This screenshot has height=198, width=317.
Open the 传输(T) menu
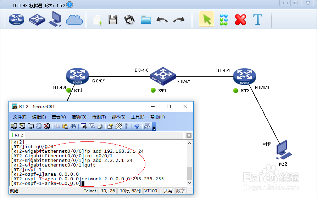pos(99,117)
